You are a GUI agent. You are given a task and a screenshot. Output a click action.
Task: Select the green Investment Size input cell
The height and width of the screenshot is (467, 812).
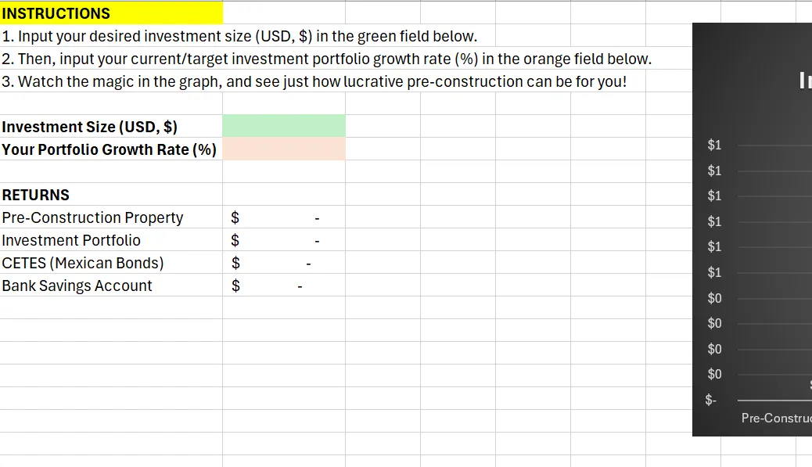284,126
